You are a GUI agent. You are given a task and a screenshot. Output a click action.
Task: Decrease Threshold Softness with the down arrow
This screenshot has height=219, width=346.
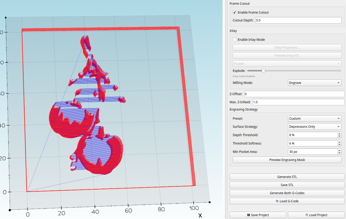[339, 145]
